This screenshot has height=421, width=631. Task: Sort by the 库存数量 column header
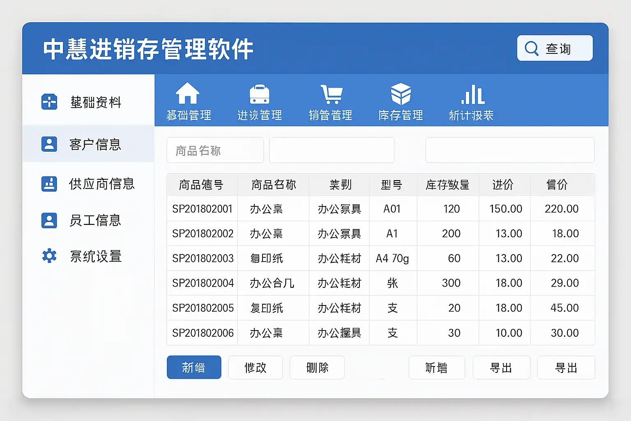(x=447, y=185)
